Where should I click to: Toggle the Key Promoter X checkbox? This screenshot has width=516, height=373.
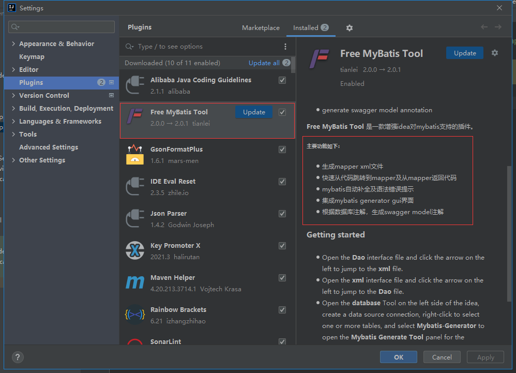[x=282, y=246]
